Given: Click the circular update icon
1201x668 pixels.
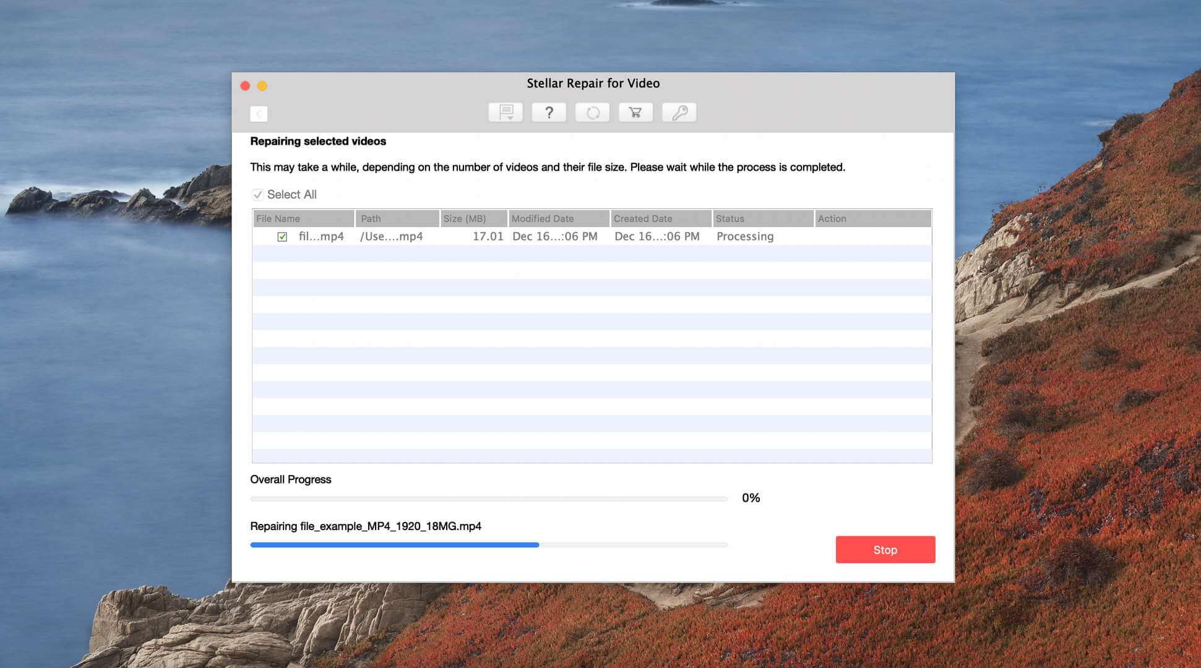Looking at the screenshot, I should tap(592, 113).
